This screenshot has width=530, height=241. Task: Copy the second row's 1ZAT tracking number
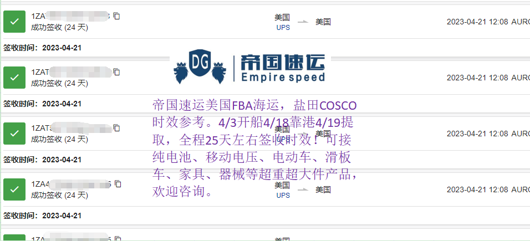(116, 72)
